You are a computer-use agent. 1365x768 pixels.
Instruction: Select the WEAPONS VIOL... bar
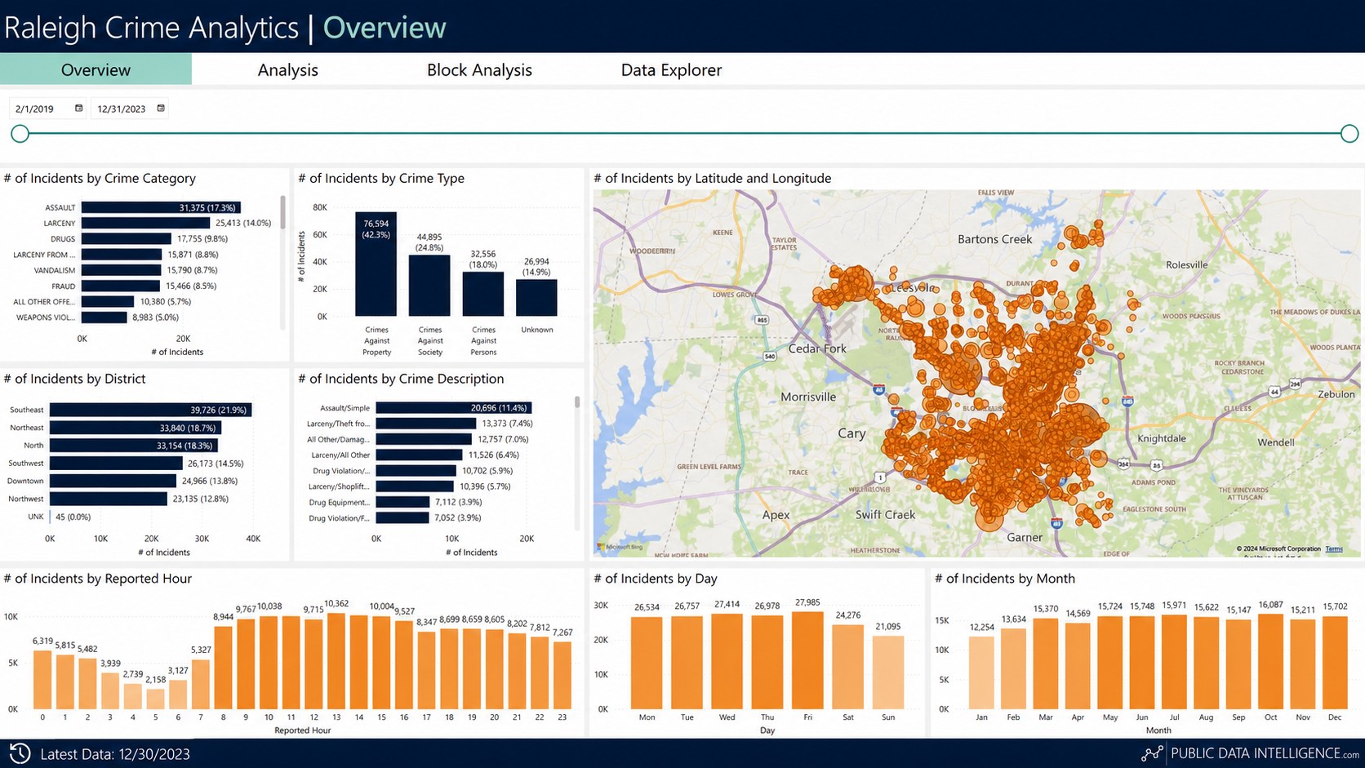104,317
